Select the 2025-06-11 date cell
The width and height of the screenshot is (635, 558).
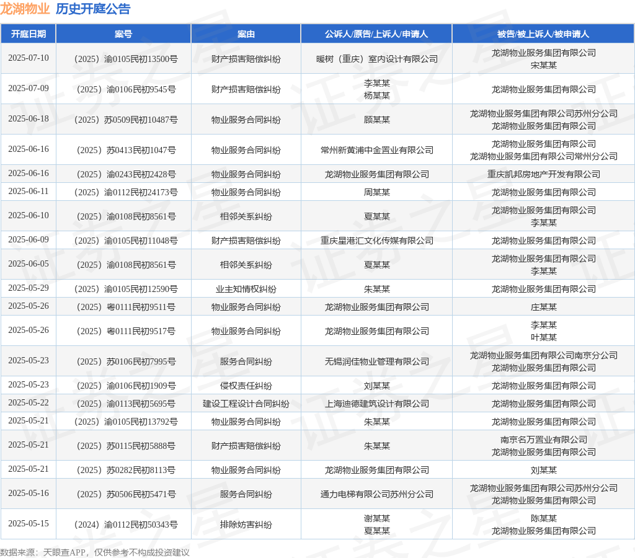tap(29, 191)
